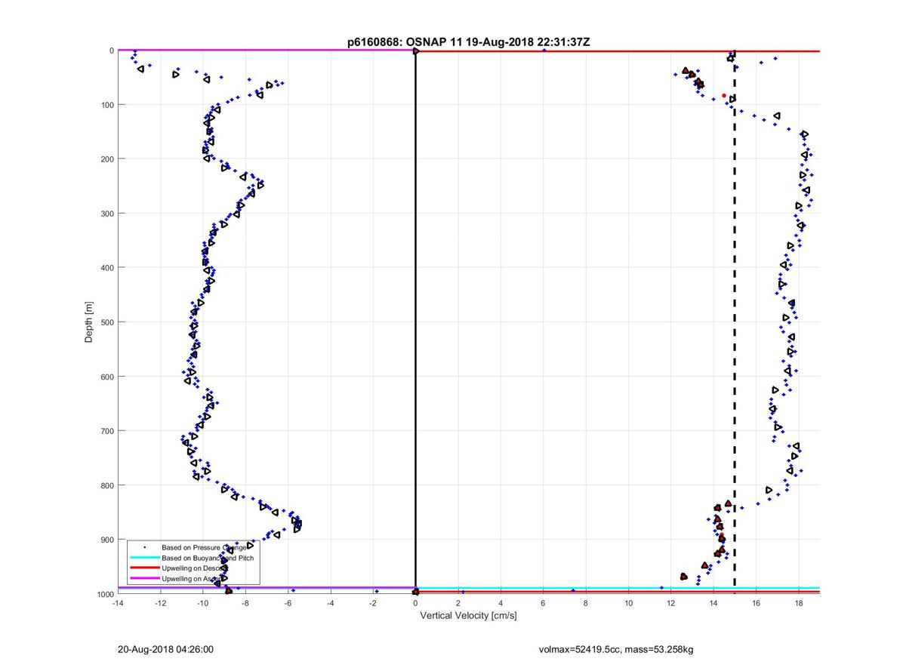The width and height of the screenshot is (906, 668).
Task: Click legend entry Upwelling on Descent
Action: coord(196,568)
